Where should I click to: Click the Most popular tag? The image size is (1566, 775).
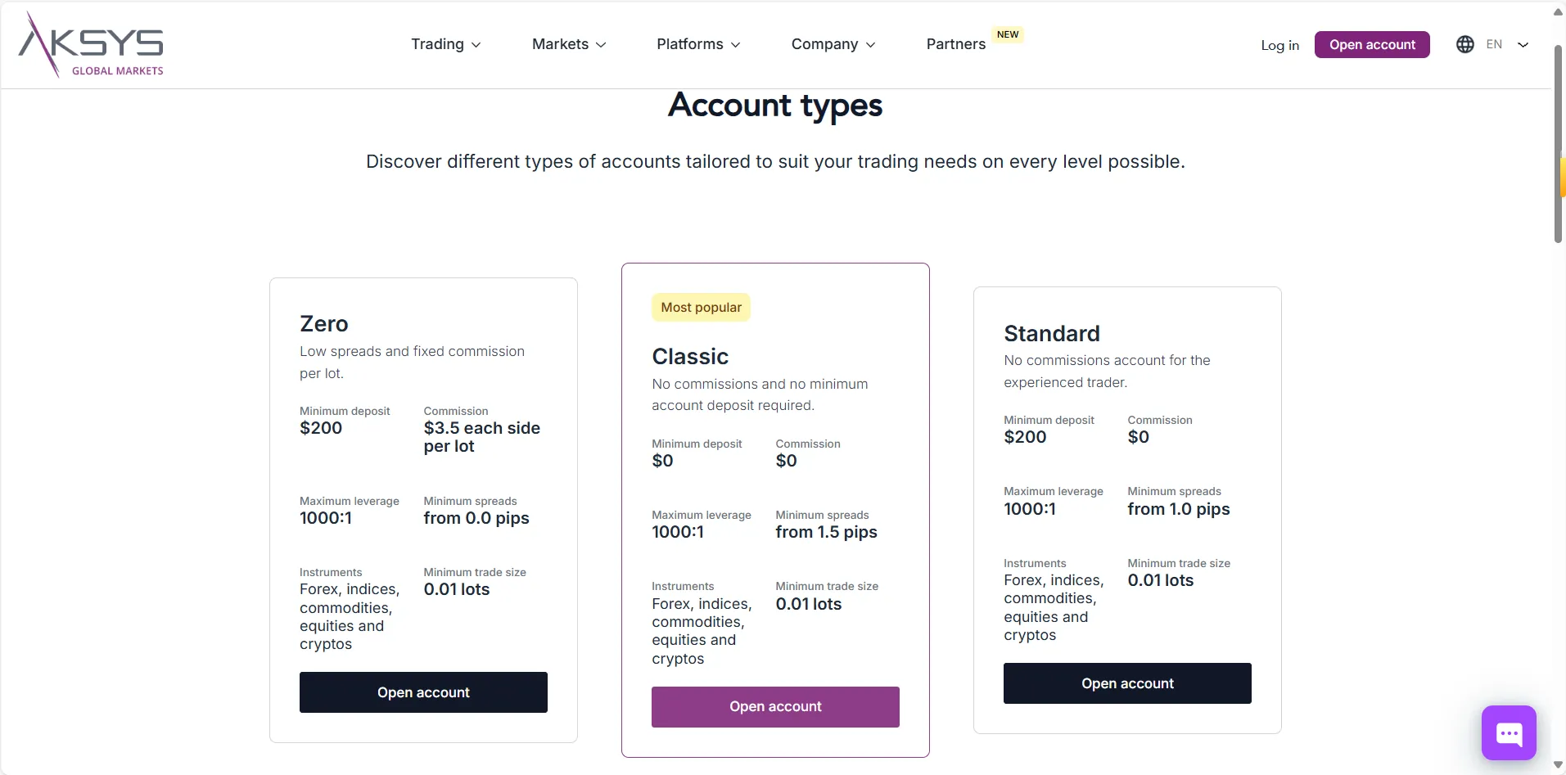click(x=701, y=308)
